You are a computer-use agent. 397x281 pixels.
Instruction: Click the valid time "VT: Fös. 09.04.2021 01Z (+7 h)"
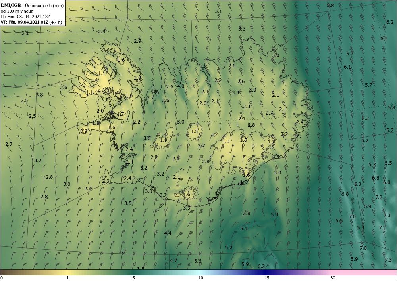pos(31,22)
